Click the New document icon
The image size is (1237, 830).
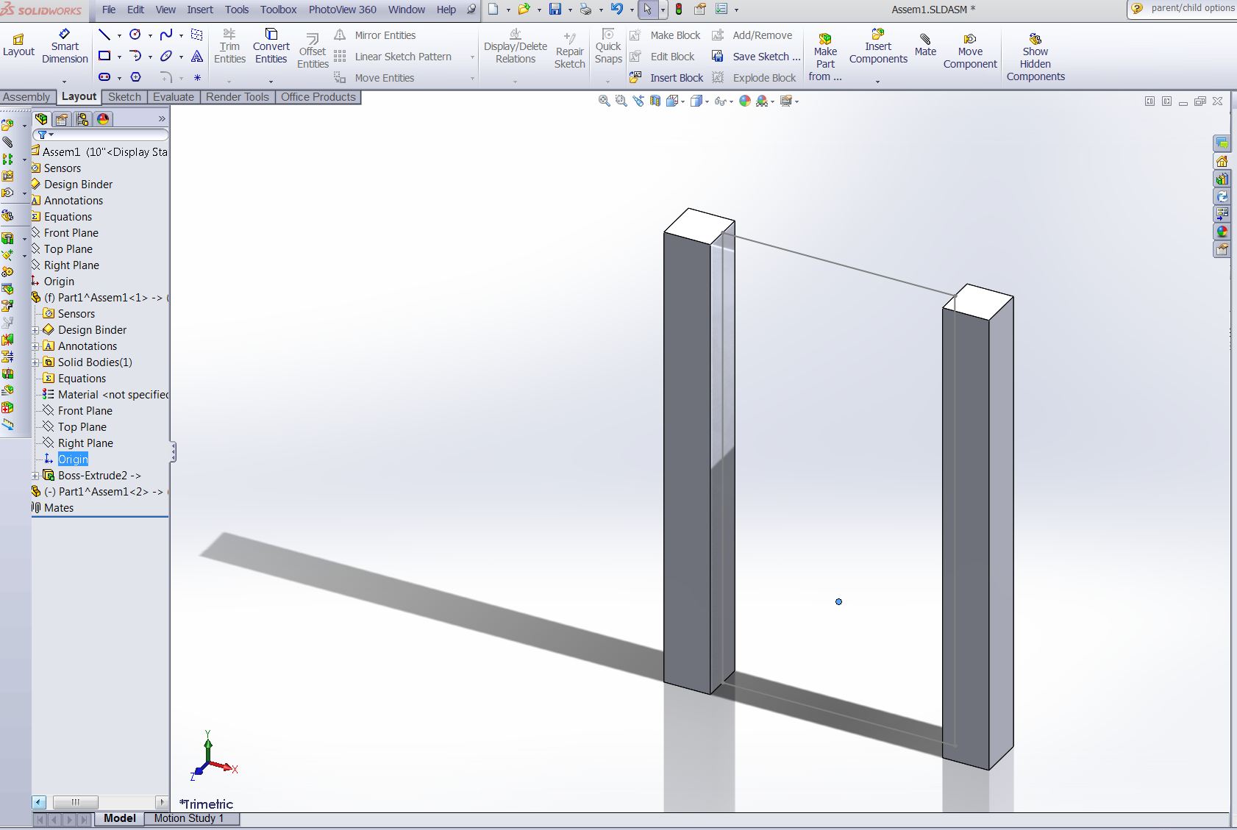click(x=493, y=9)
